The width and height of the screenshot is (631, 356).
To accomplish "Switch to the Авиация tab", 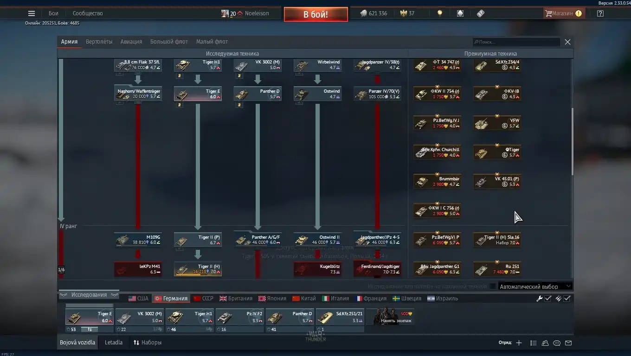I will [x=131, y=42].
